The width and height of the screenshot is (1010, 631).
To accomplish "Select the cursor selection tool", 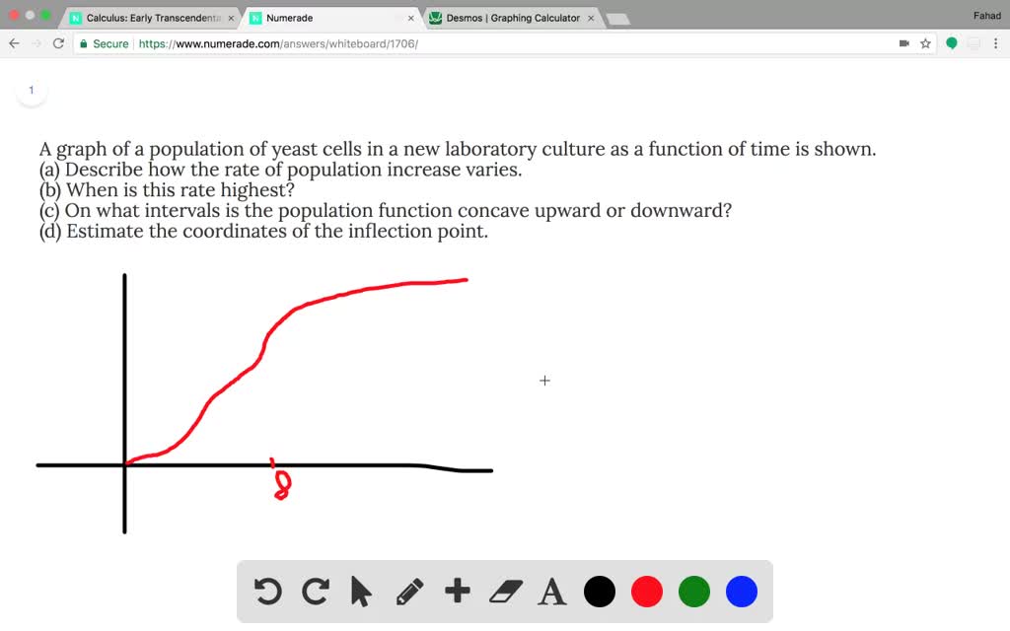I will click(x=362, y=592).
